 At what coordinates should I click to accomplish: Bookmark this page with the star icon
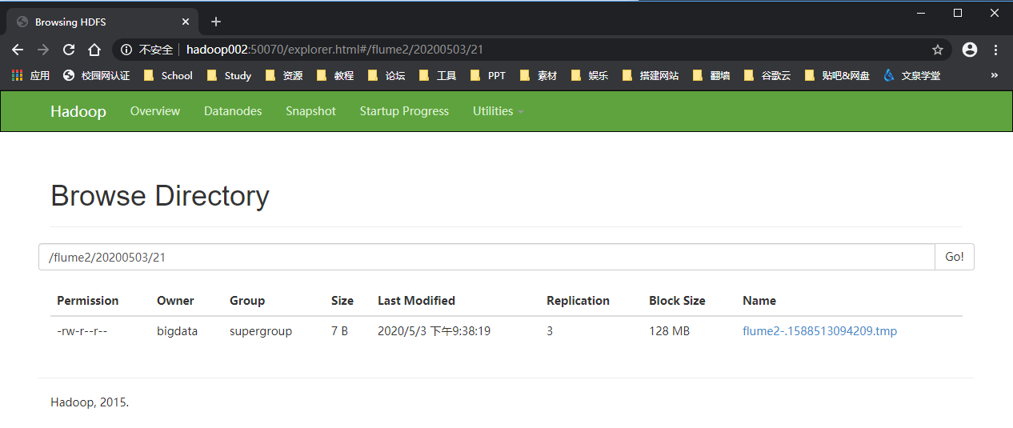pos(938,50)
